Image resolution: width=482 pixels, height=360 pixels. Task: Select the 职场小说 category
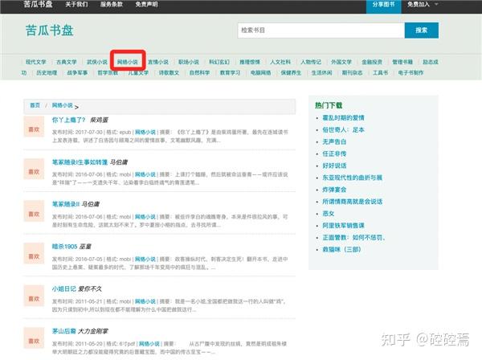(x=189, y=62)
